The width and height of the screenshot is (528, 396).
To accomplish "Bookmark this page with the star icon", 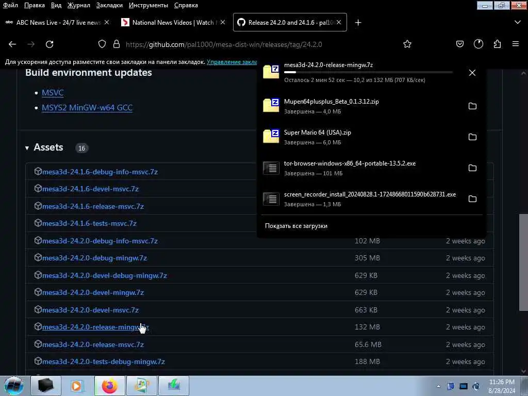I will [407, 44].
